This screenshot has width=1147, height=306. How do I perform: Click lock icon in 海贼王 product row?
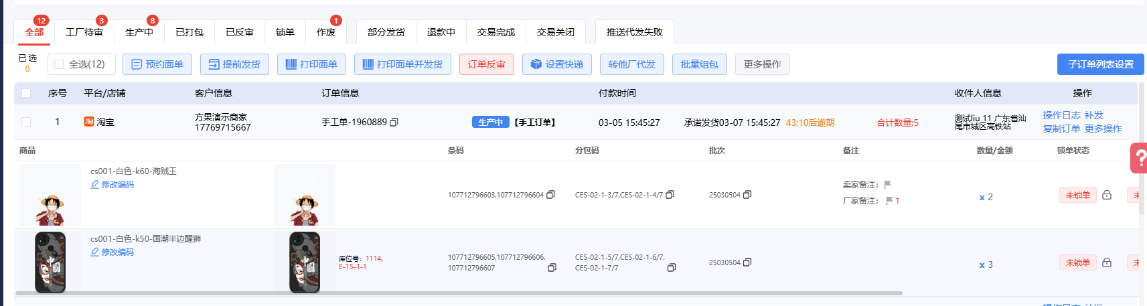[1107, 195]
